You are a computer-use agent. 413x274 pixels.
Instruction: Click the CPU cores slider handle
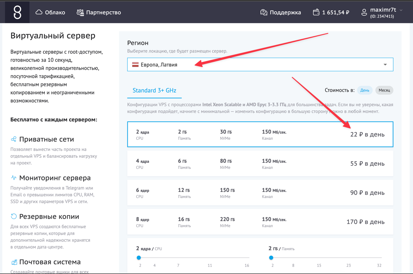click(x=139, y=258)
